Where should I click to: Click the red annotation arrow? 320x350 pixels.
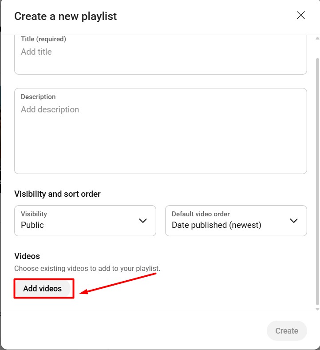pyautogui.click(x=118, y=283)
